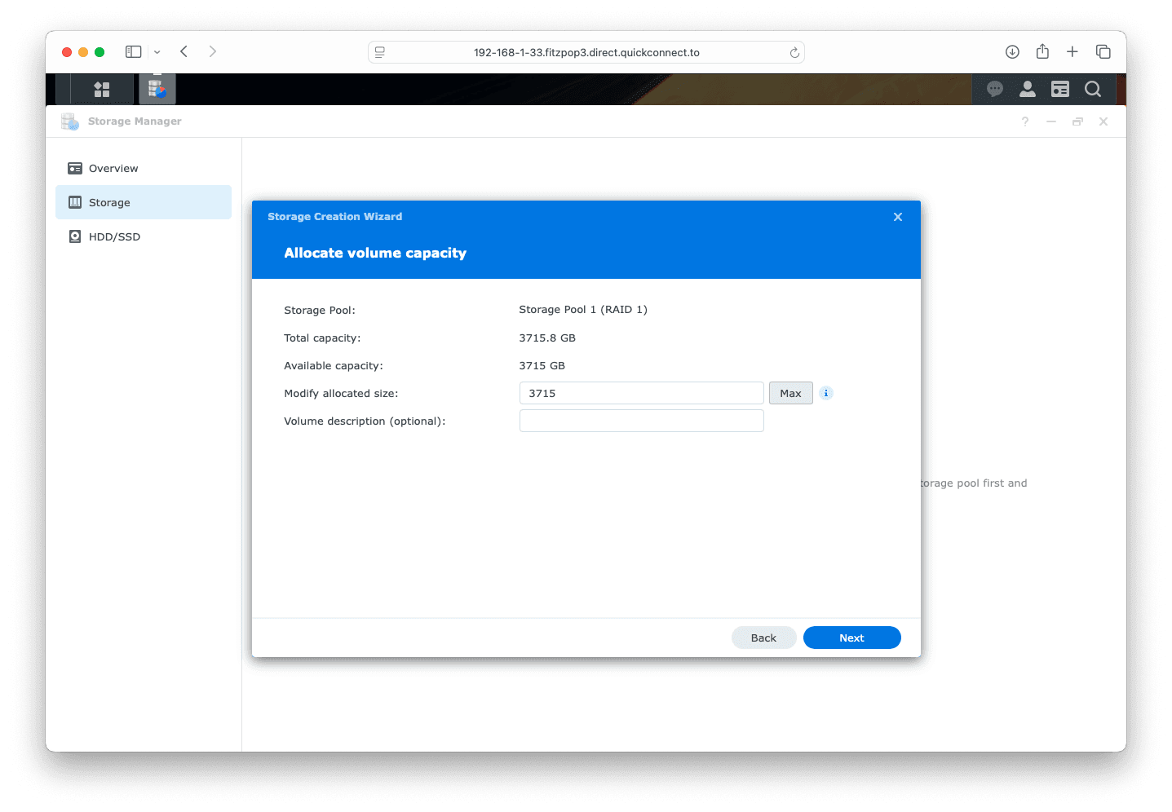Open the DSM main menu grid icon
This screenshot has width=1172, height=812.
click(102, 90)
